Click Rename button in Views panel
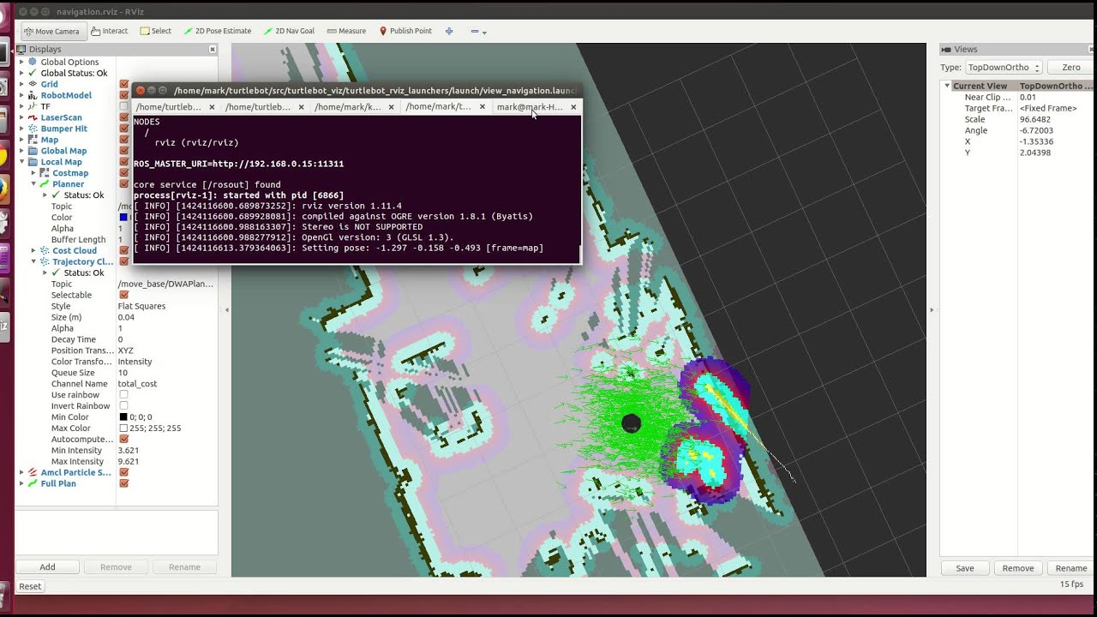 point(1071,568)
